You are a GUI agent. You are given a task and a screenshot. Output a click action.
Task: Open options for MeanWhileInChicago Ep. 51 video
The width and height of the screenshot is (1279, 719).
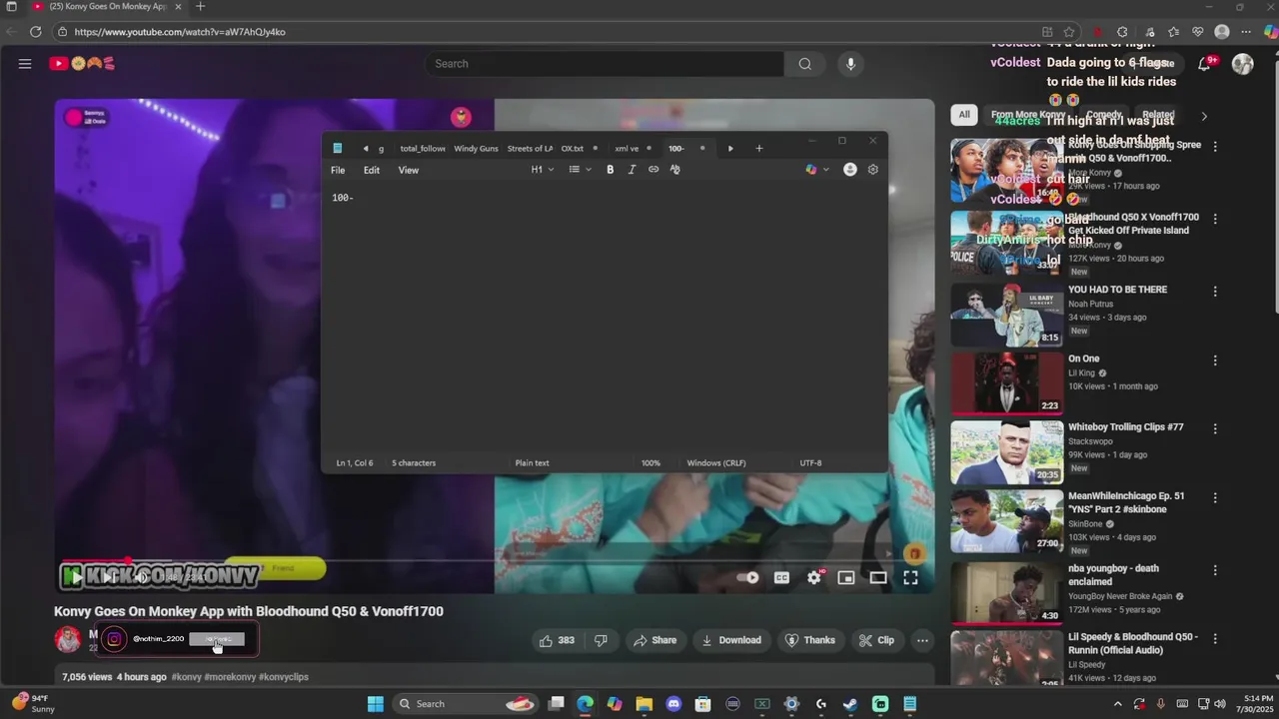pos(1215,497)
